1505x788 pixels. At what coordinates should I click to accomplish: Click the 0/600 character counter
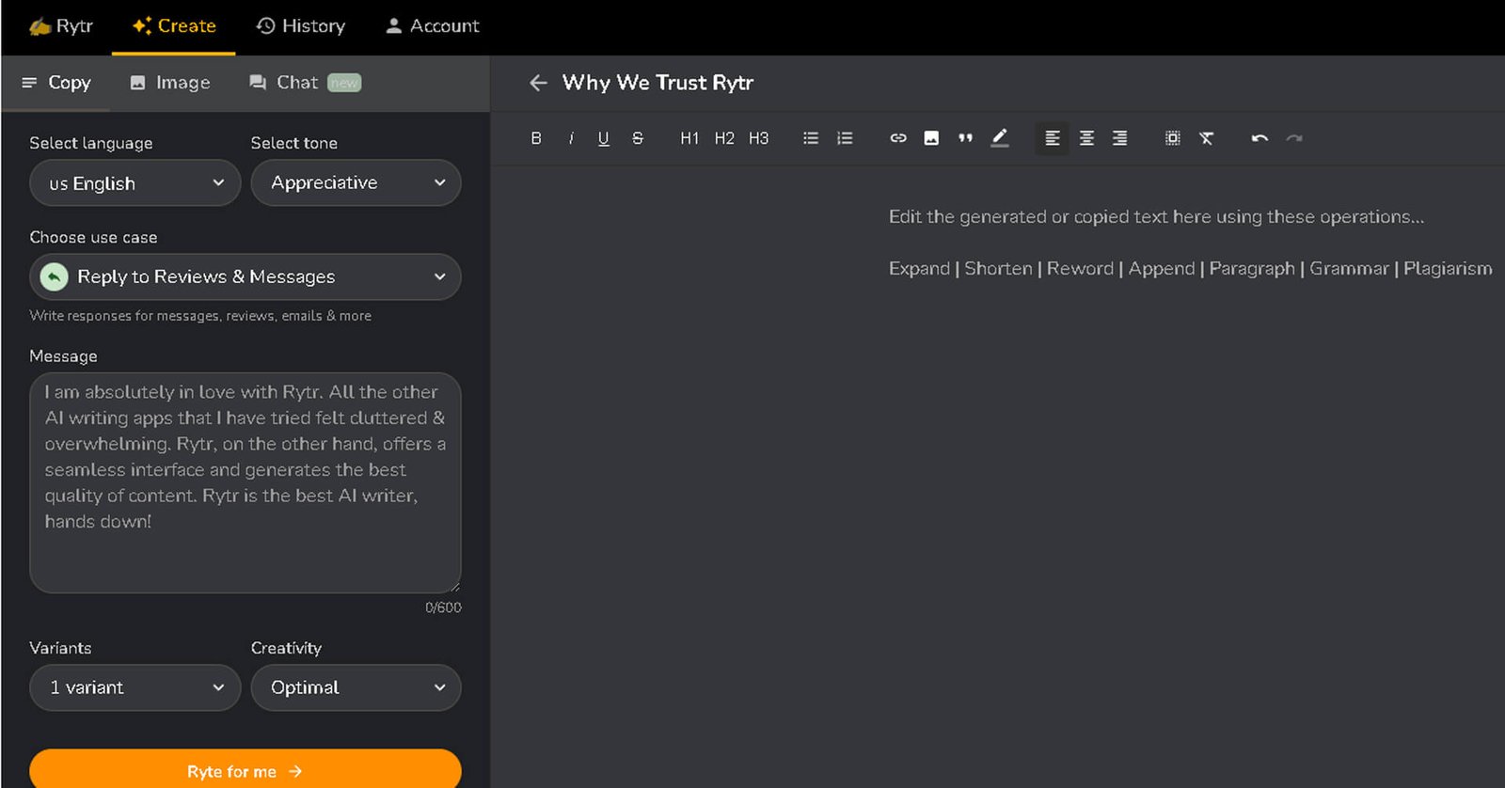pyautogui.click(x=443, y=607)
